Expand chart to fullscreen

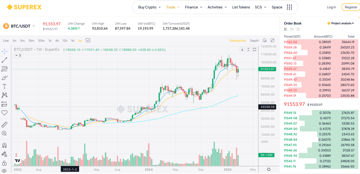coord(272,40)
